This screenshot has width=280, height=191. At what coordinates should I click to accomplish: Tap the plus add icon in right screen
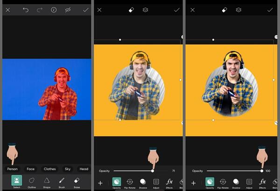point(194,183)
